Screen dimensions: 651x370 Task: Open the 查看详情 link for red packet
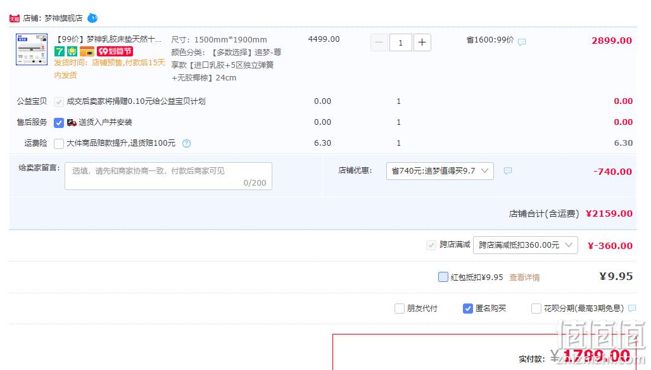[x=524, y=277]
